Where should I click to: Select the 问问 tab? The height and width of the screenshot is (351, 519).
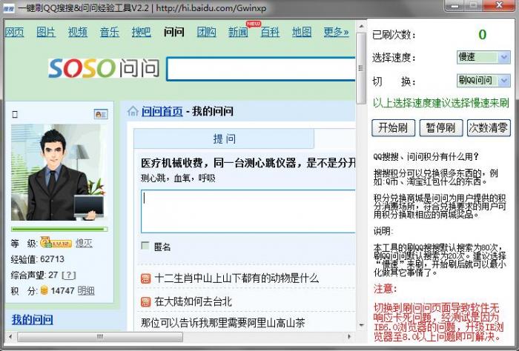[x=173, y=32]
